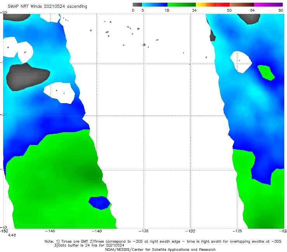
Task: Click the longitude label '-145'
Action: point(50,231)
